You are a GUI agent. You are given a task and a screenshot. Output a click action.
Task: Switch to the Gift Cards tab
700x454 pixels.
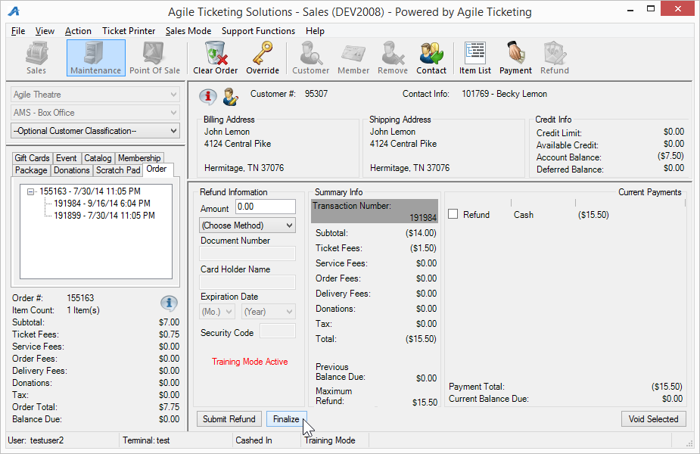tap(32, 158)
